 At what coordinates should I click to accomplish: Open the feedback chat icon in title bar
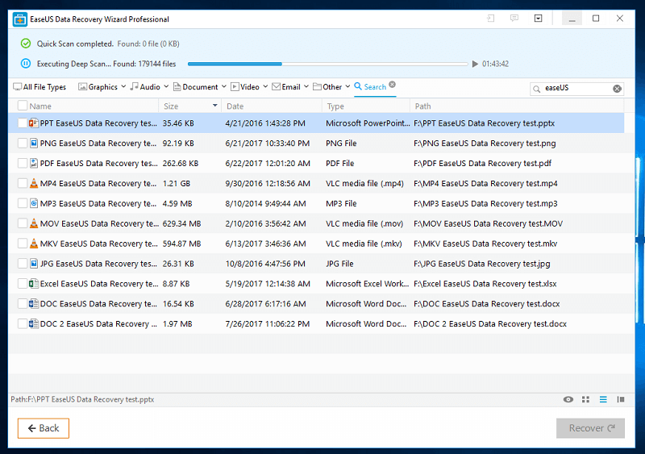point(514,19)
